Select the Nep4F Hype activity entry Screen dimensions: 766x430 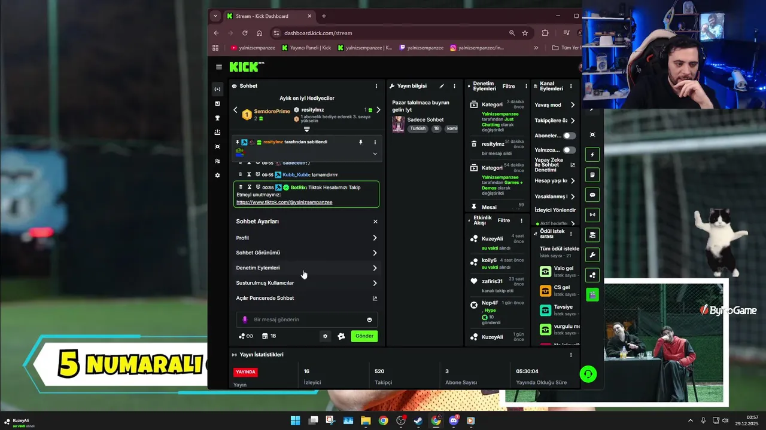497,312
